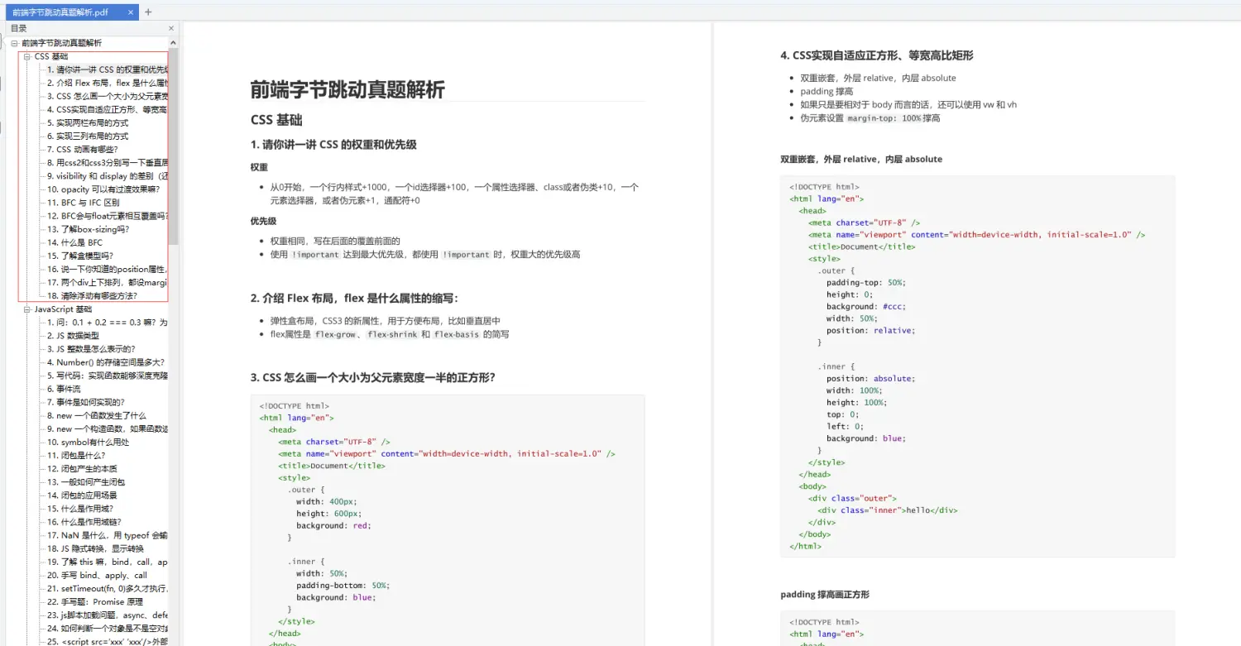The image size is (1241, 646).
Task: Go to 7. 事件是如何实现的?
Action: 86,402
